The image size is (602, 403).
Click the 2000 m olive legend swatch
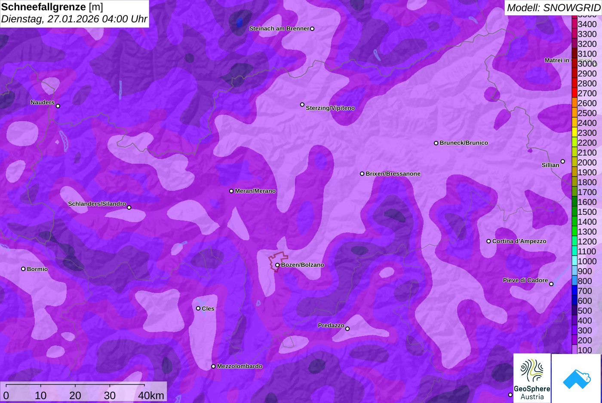[x=574, y=162]
